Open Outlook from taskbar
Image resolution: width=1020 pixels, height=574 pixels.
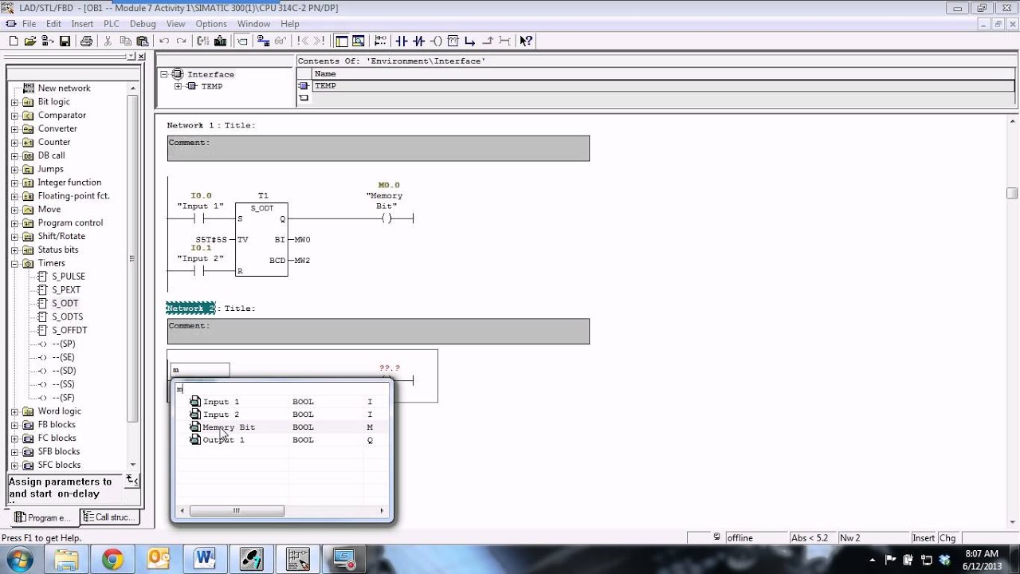[x=158, y=559]
